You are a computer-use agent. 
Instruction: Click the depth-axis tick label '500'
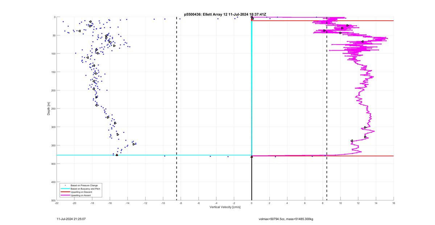(x=53, y=200)
